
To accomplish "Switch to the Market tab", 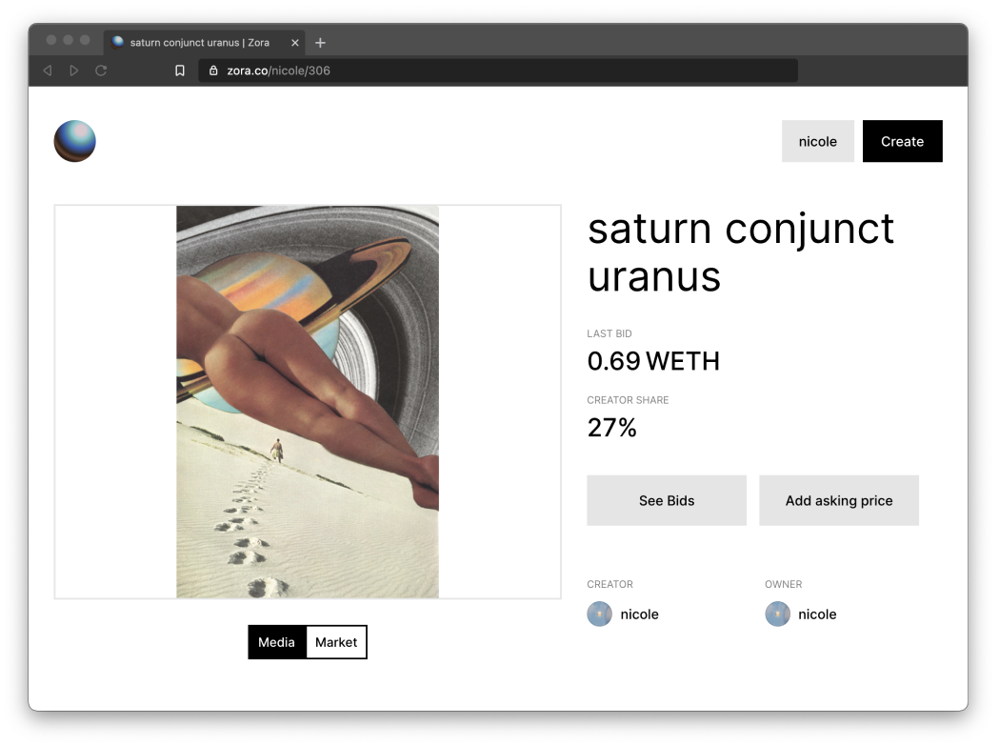I will pyautogui.click(x=336, y=642).
